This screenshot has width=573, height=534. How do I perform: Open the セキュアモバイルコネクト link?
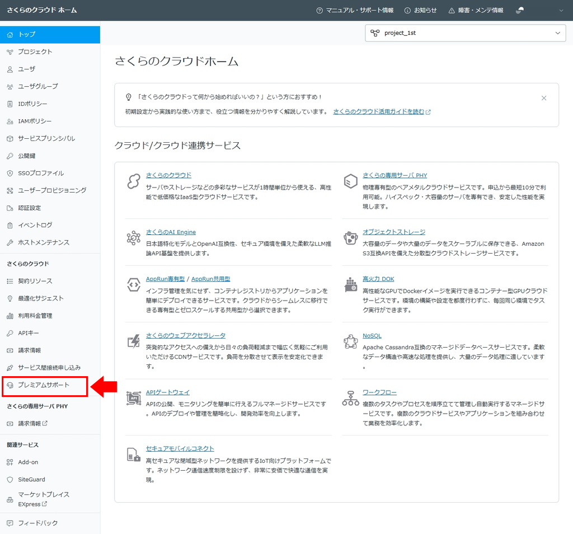(x=180, y=449)
